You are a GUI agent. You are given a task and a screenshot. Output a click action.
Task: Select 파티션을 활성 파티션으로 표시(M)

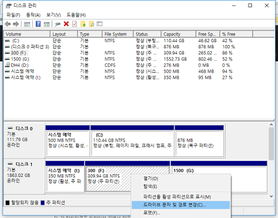point(181,197)
